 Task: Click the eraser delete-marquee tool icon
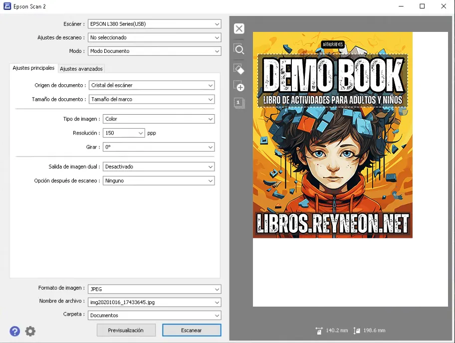click(239, 69)
